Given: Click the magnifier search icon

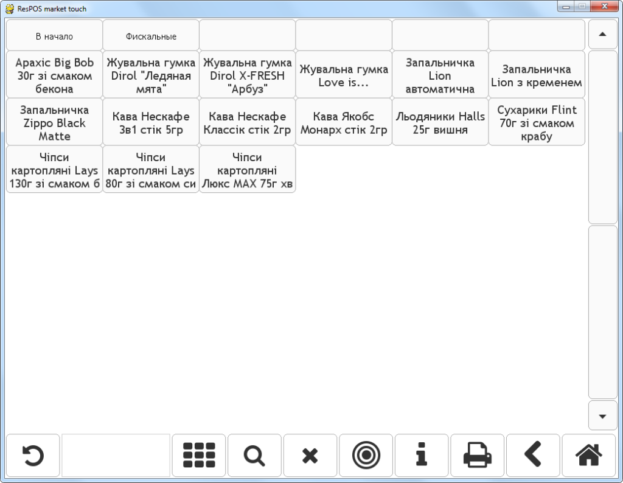Looking at the screenshot, I should coord(255,455).
